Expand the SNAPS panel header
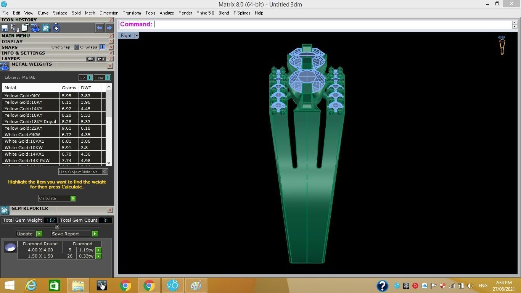Screen dimensions: 521x293 (x=10, y=47)
